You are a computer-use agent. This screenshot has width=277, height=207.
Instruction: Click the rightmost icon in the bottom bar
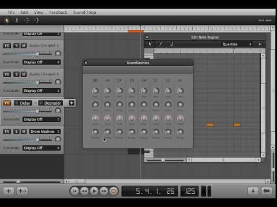[267, 191]
